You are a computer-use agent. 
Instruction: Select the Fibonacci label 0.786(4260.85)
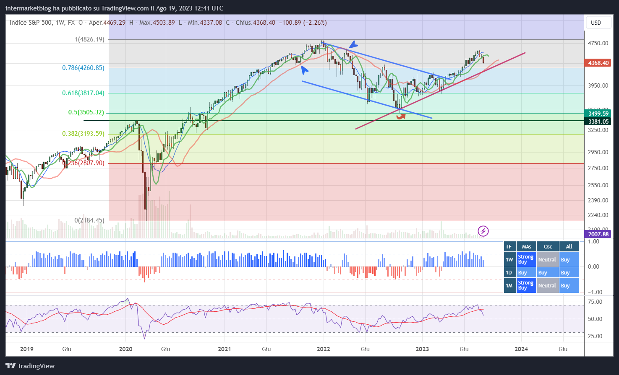tap(83, 68)
